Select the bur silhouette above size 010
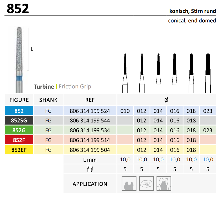The height and width of the screenshot is (199, 222). (125, 73)
